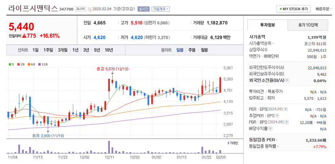Click 52주최고 최저 label
Image resolution: width=335 pixels, height=164 pixels.
click(x=262, y=98)
